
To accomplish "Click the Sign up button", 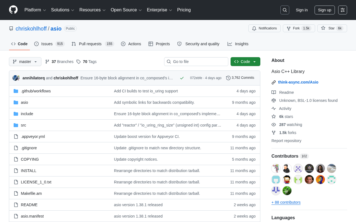I will (x=325, y=10).
